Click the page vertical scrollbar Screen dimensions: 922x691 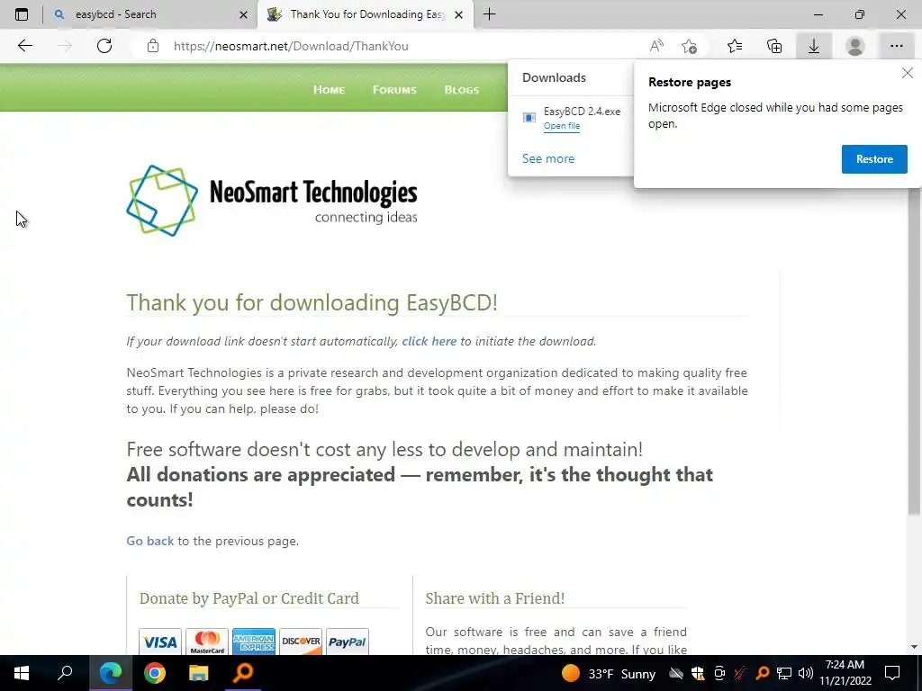coord(914,353)
